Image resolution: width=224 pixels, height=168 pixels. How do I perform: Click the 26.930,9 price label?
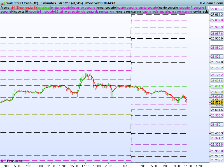point(217,38)
